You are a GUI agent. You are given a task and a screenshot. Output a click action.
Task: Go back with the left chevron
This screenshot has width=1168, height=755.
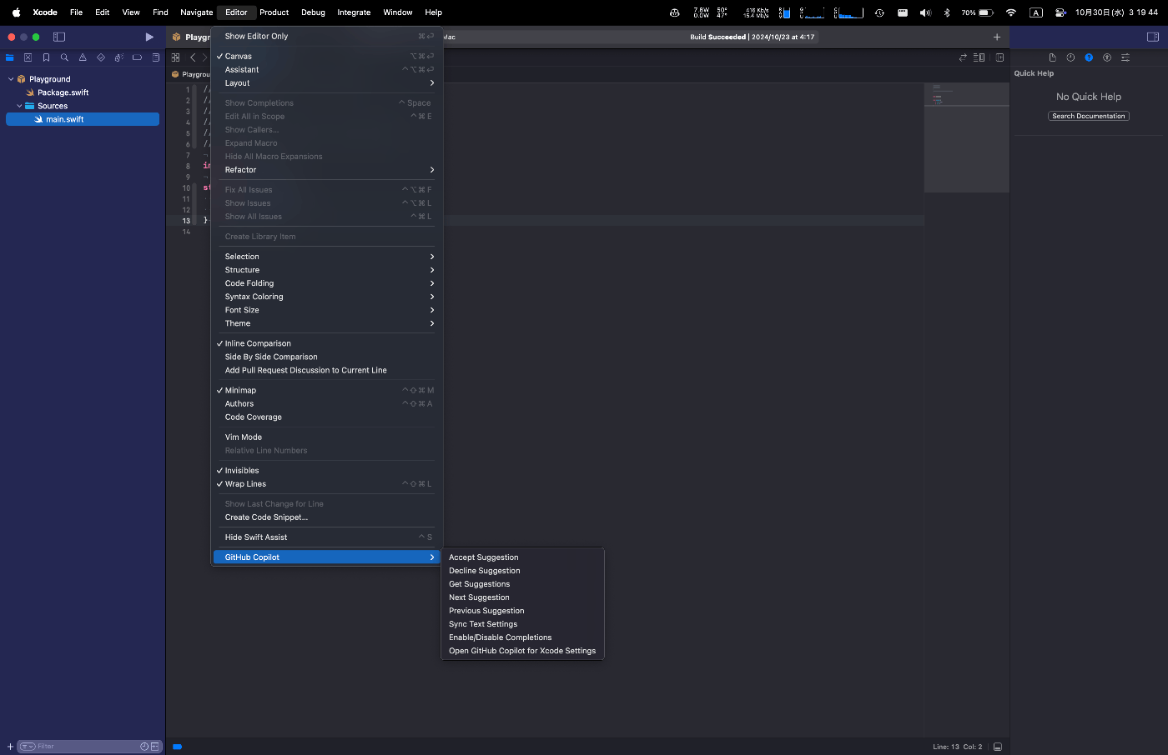[193, 57]
